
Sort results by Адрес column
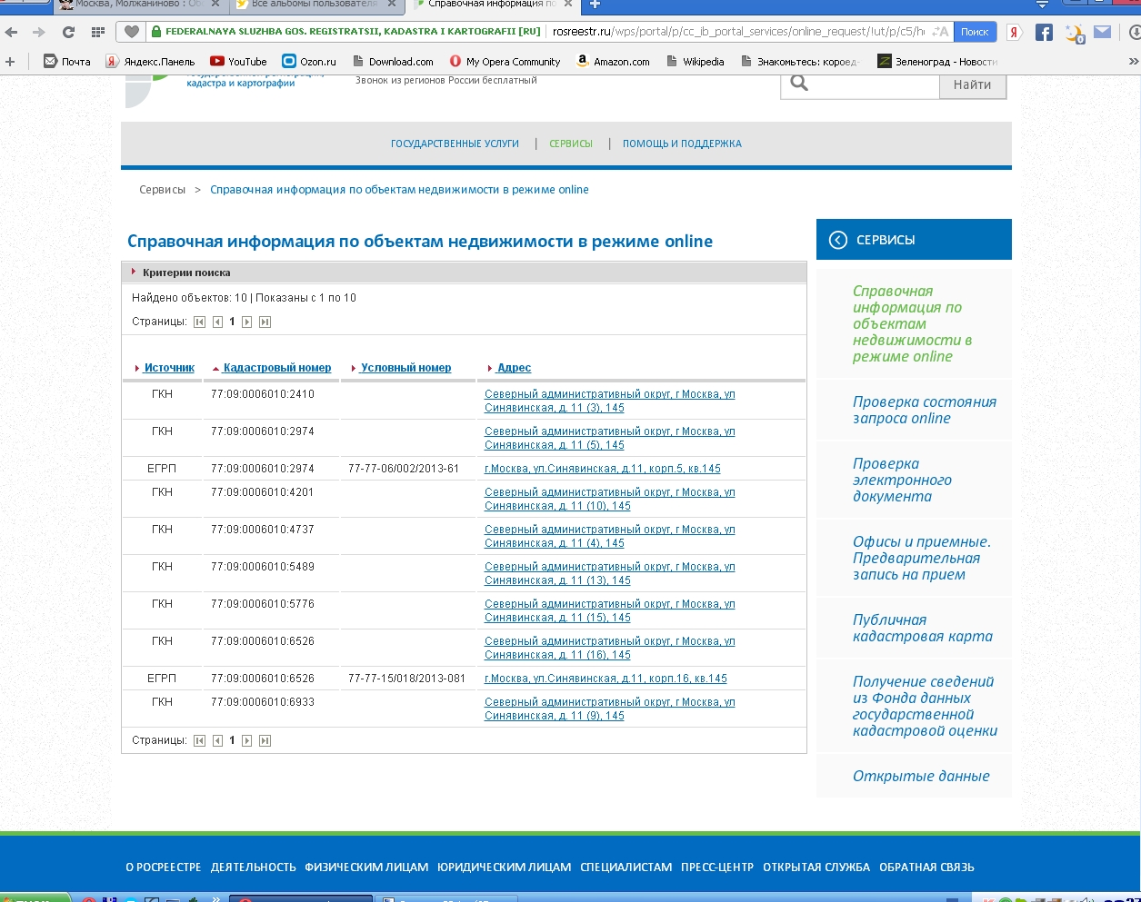pos(514,368)
